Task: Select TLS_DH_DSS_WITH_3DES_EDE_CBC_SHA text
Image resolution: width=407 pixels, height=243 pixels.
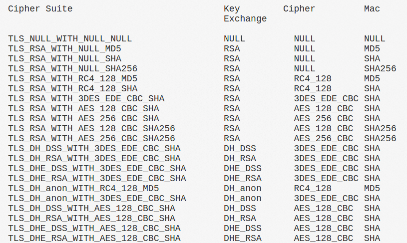Action: (94, 148)
